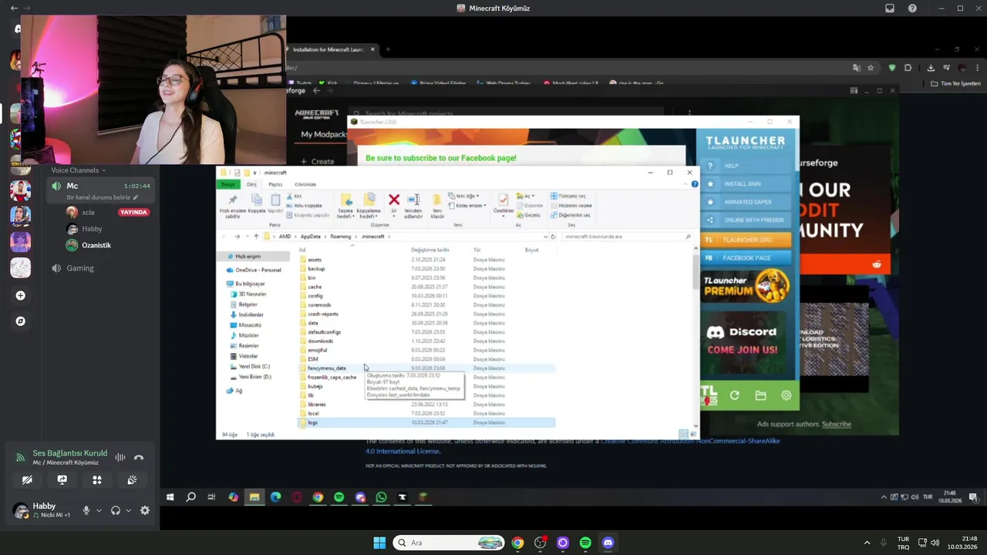Click Tümünü seç in the ribbon
Image resolution: width=987 pixels, height=555 pixels.
pyautogui.click(x=568, y=197)
